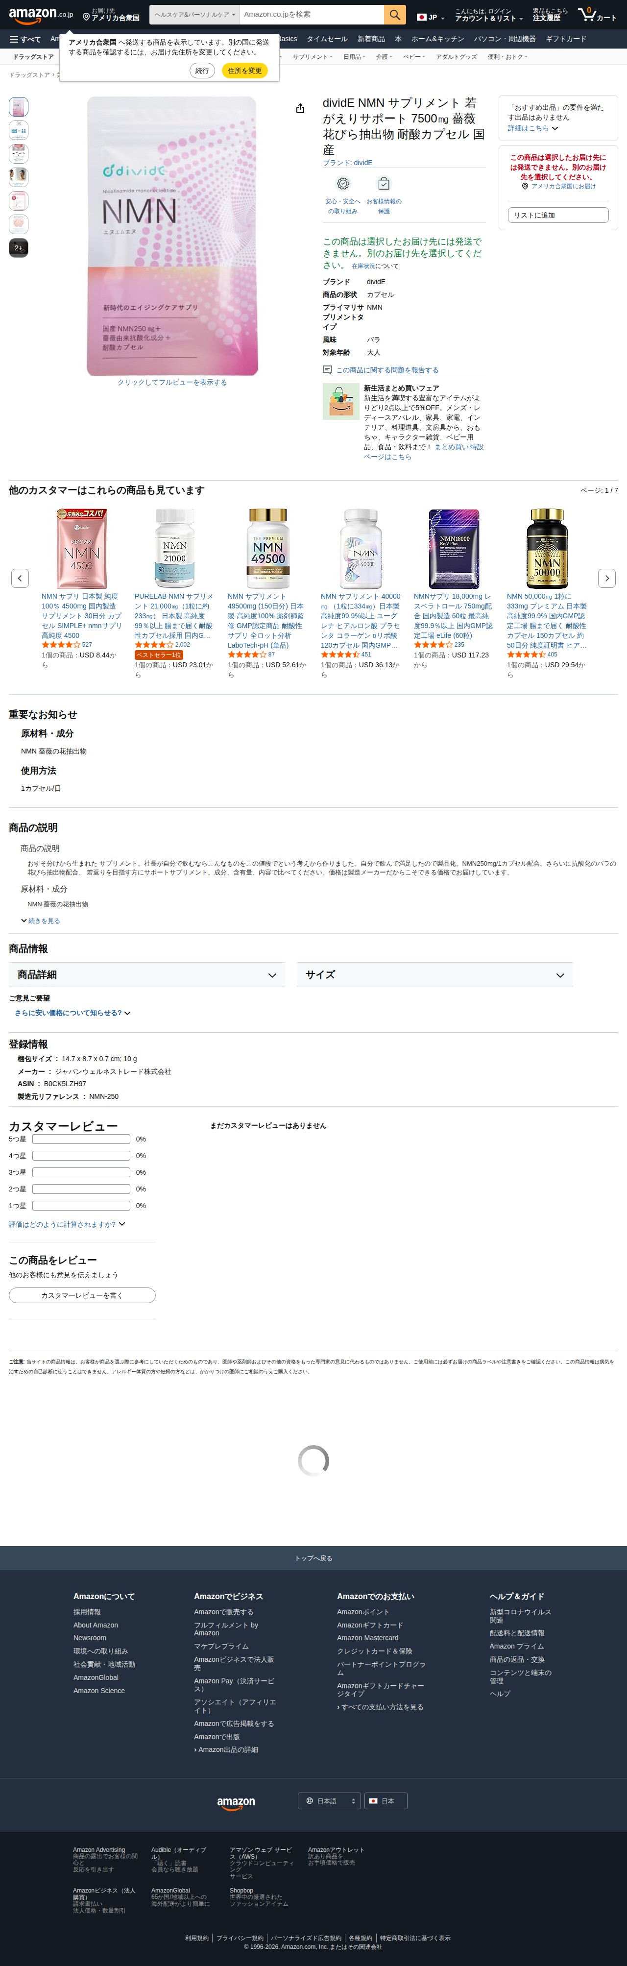Viewport: 627px width, 1966px height.
Task: Click the トップへ戻る bar
Action: pyautogui.click(x=313, y=1558)
